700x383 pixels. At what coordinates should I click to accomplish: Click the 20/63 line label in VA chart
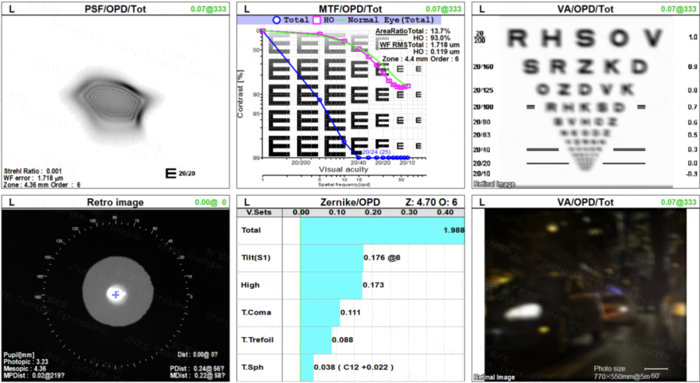[482, 135]
